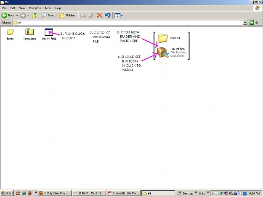Viewport: 263px width, 197px height.
Task: Open the View menu
Action: tap(22, 8)
